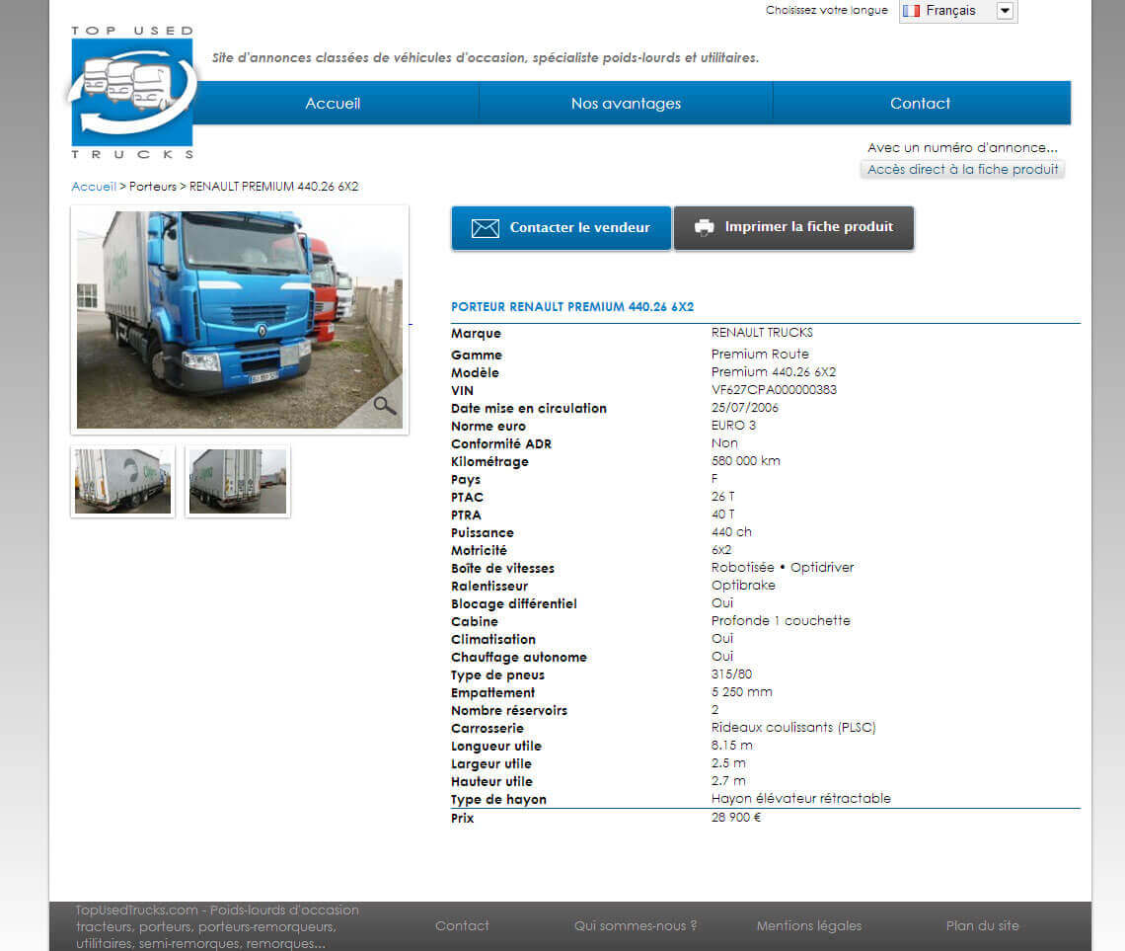Select the first small truck side thumbnail
The image size is (1125, 951).
click(x=122, y=482)
